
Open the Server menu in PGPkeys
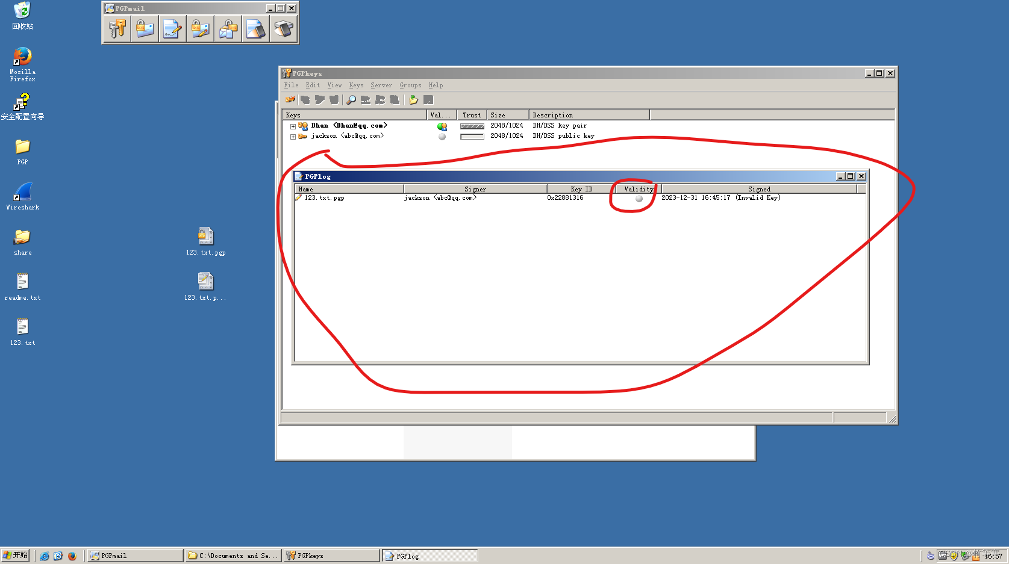(x=381, y=85)
